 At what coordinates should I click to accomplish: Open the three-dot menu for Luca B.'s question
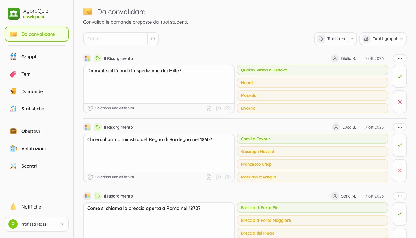400,127
